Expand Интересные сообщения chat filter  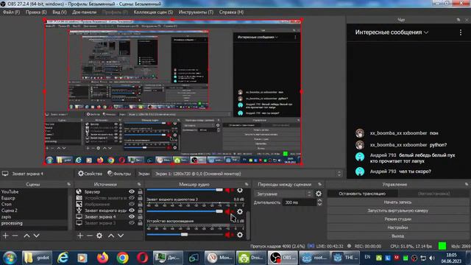click(x=392, y=32)
